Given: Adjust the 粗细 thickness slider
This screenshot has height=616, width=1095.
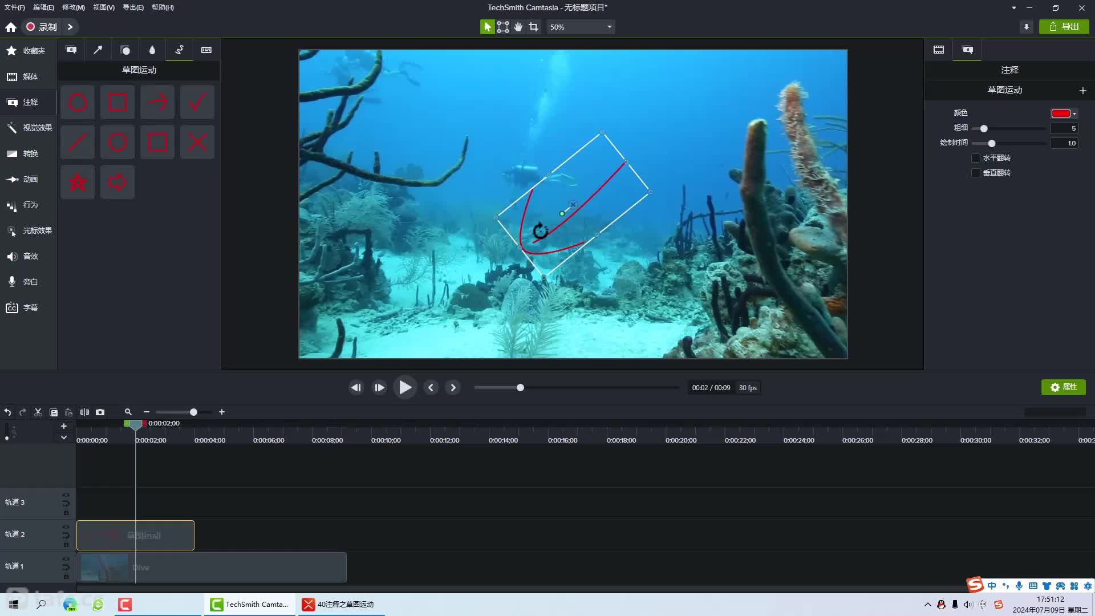Looking at the screenshot, I should click(984, 128).
